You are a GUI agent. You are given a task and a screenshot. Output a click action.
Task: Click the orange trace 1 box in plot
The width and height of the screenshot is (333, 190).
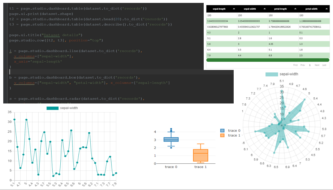coord(200,155)
